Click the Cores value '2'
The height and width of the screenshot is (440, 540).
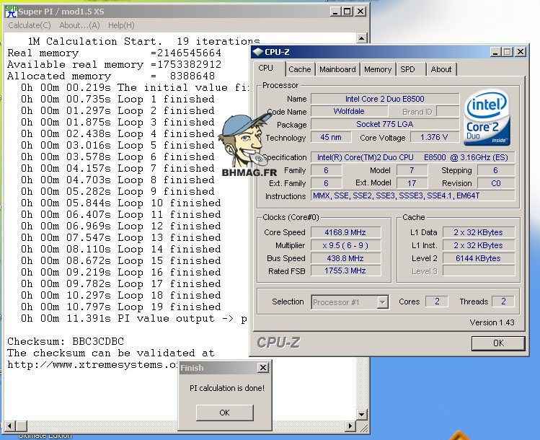tap(437, 302)
